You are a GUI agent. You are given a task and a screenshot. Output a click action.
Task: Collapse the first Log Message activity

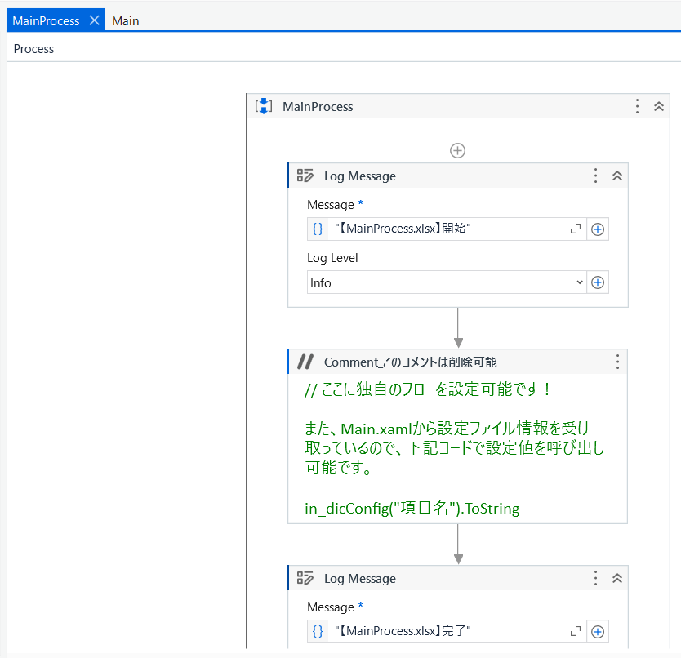pos(617,176)
